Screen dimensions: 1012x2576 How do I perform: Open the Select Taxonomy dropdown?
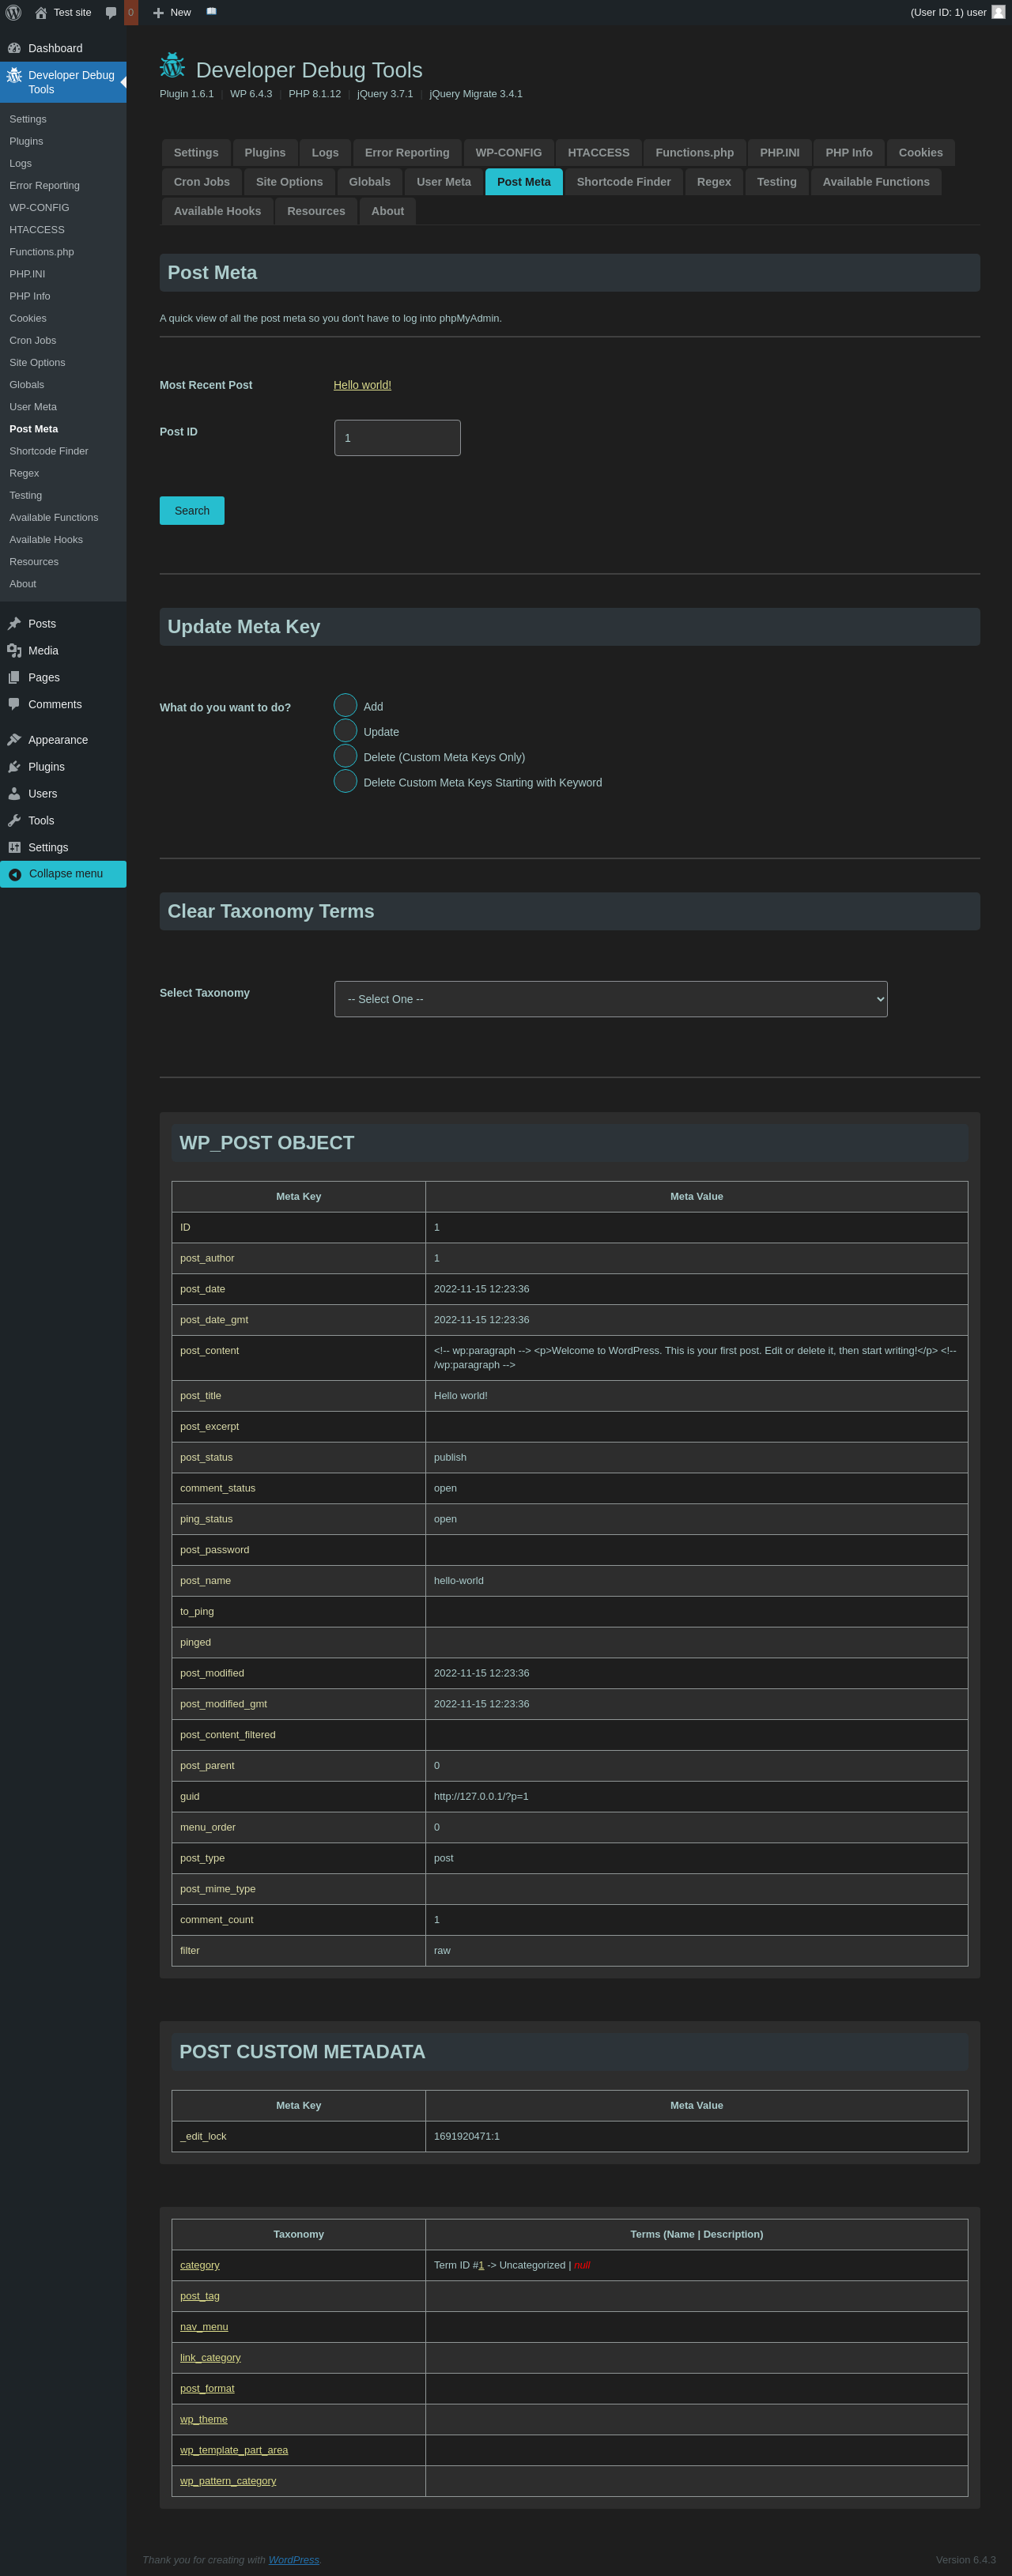pos(610,999)
